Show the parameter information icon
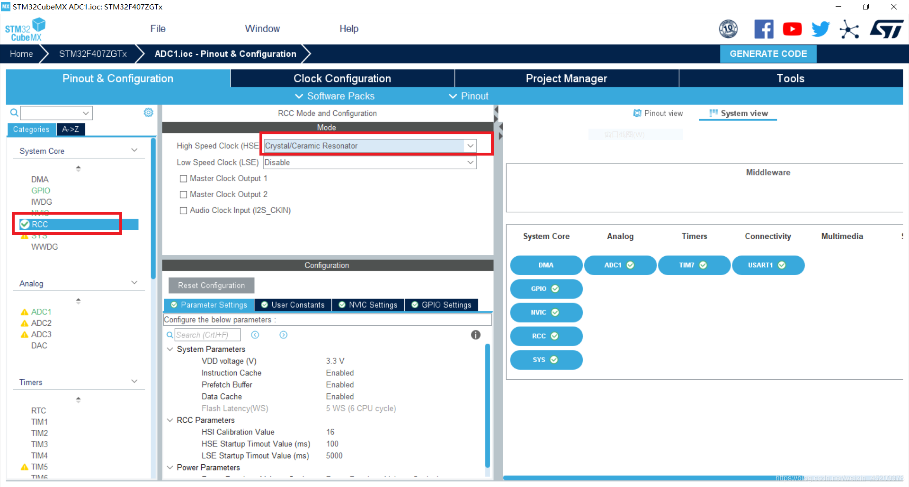 (x=476, y=335)
